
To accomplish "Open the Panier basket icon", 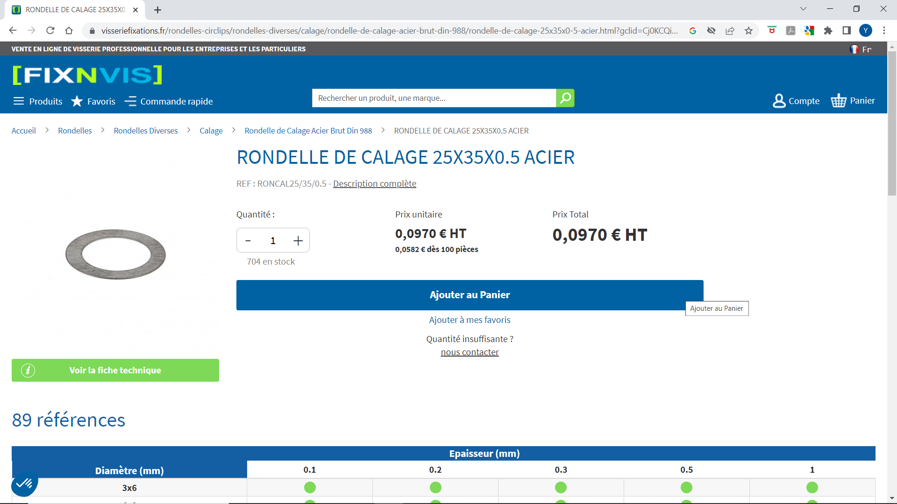I will (x=839, y=101).
